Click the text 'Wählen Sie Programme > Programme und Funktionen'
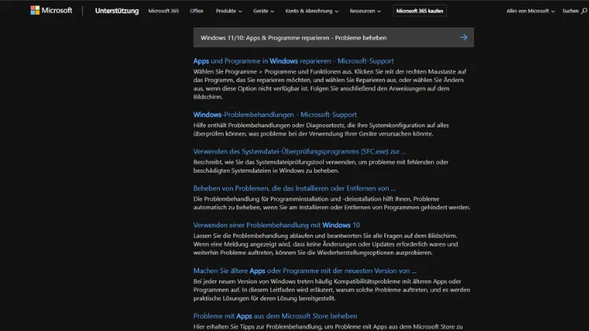The image size is (589, 331). [273, 71]
